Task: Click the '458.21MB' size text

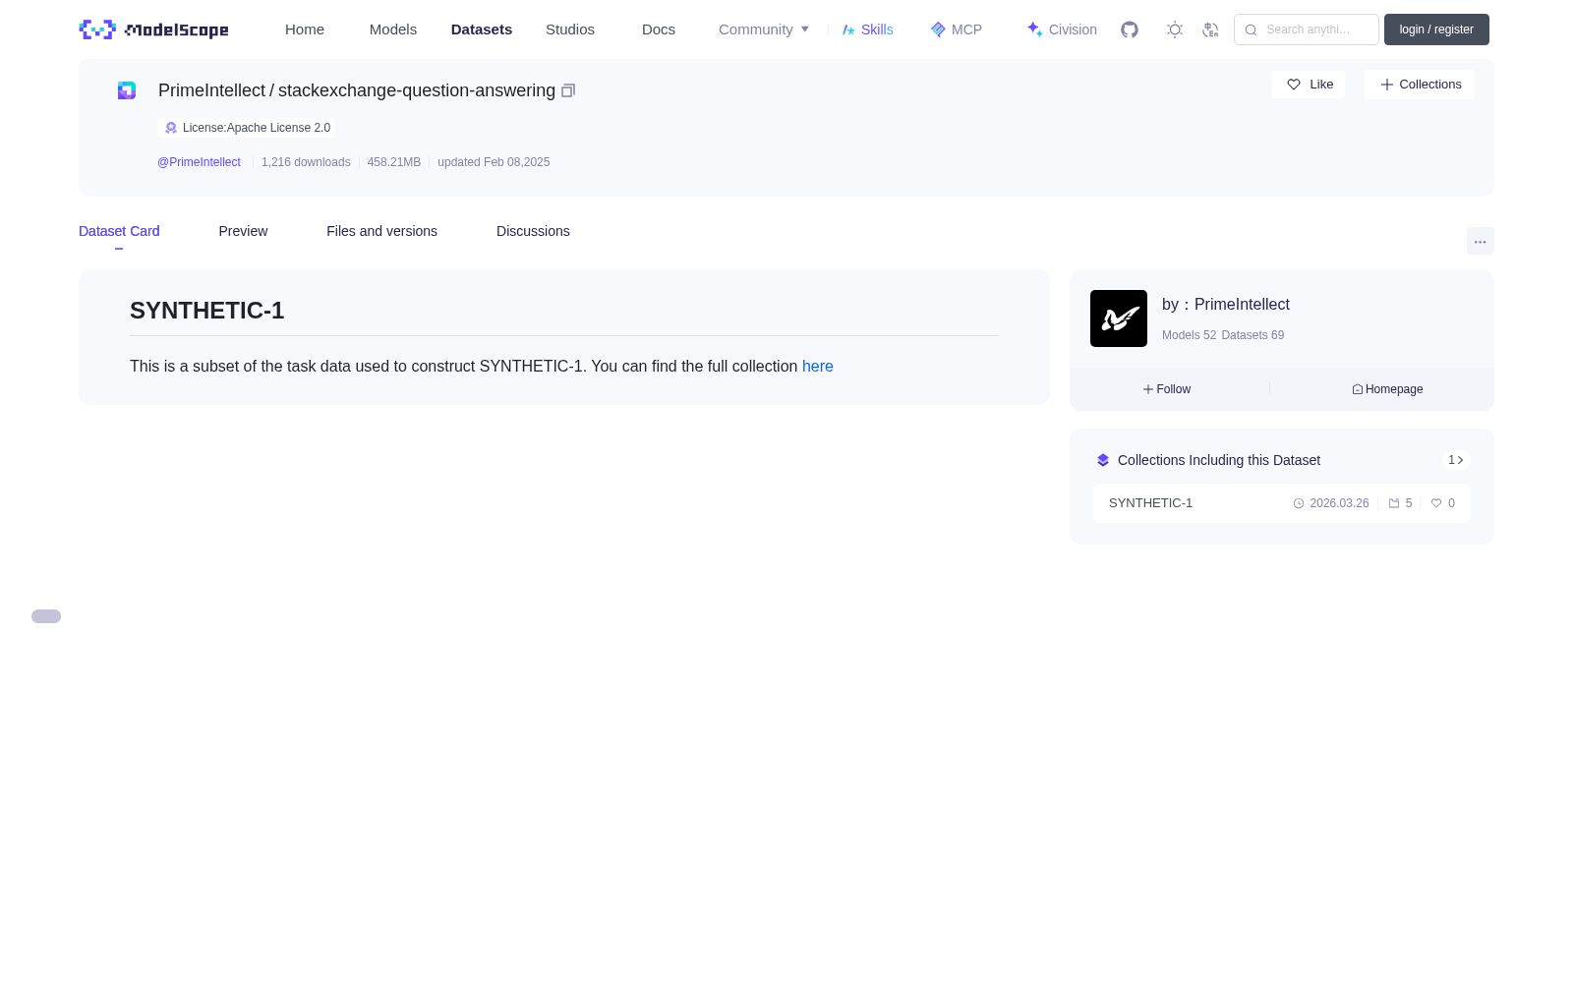Action: pyautogui.click(x=394, y=162)
